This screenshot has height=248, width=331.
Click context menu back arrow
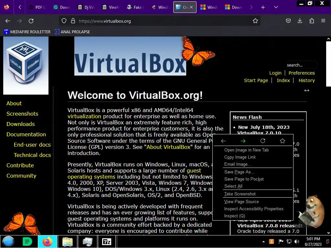223,141
